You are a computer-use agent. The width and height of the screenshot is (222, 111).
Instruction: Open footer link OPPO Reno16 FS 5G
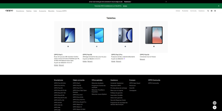click(60, 90)
